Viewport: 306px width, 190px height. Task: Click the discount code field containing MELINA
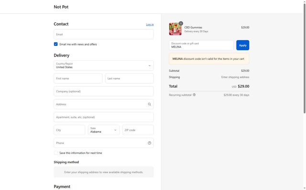201,45
